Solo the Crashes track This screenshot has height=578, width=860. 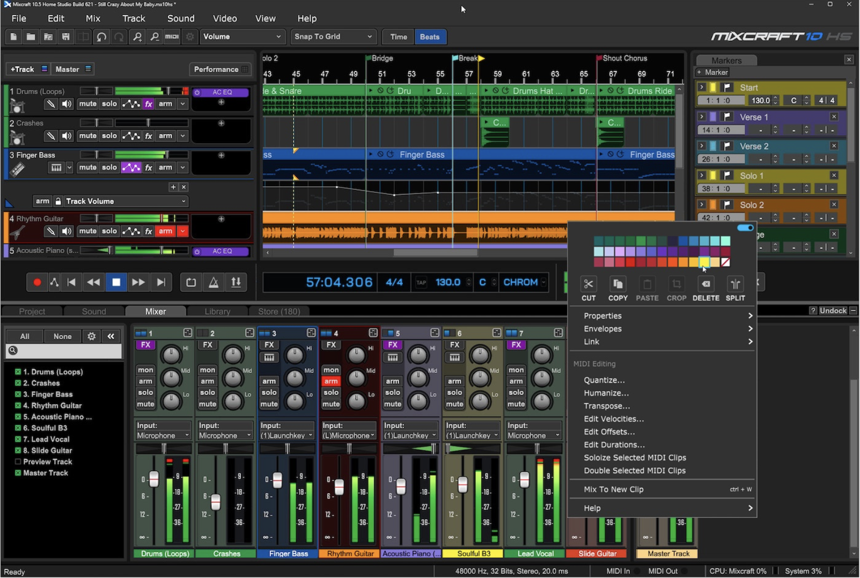pyautogui.click(x=109, y=136)
